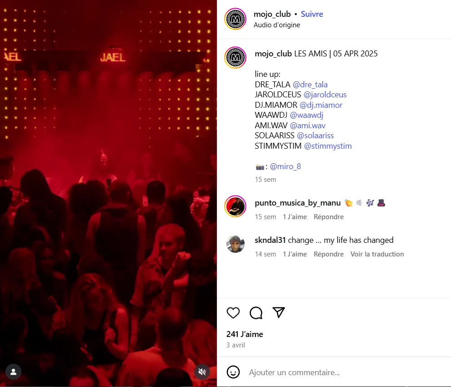Show tagged people icon on video

(13, 372)
